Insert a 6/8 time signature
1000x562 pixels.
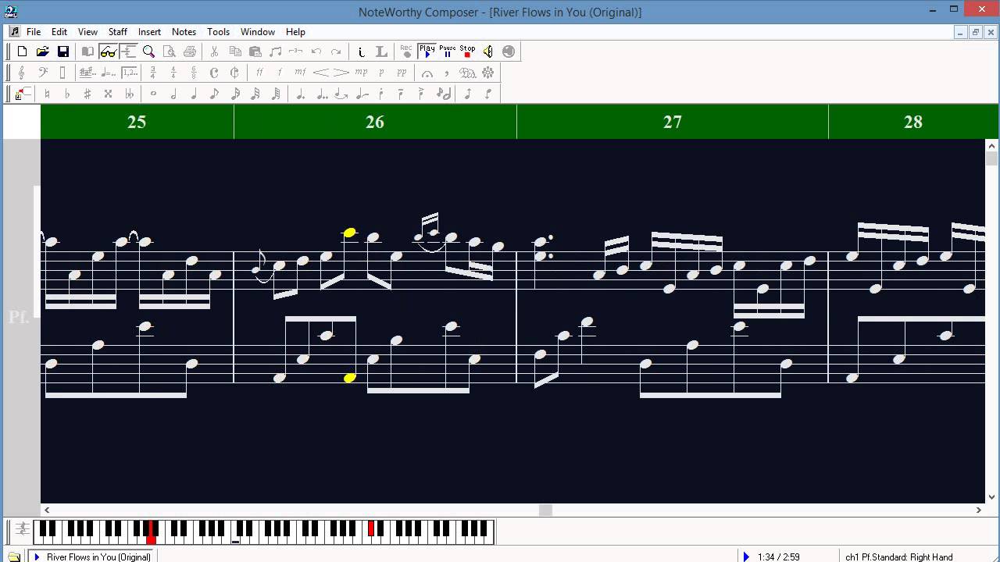coord(194,73)
